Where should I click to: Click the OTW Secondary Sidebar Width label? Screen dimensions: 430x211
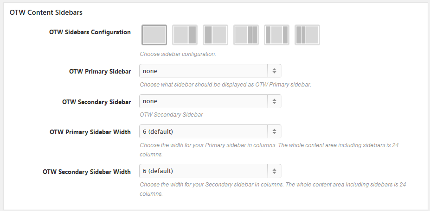coord(86,172)
